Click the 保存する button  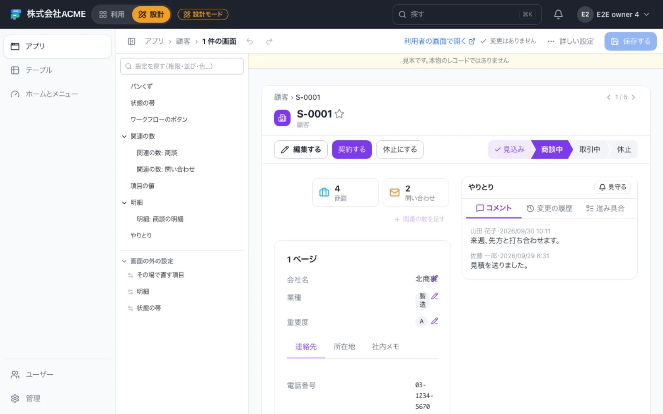click(631, 41)
